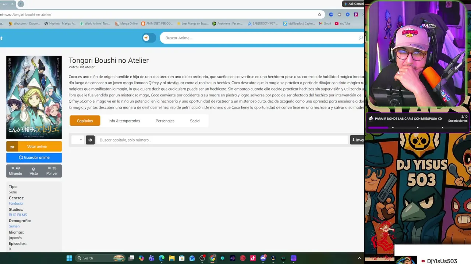Open the Outlook mail taskbar icon

click(192, 258)
